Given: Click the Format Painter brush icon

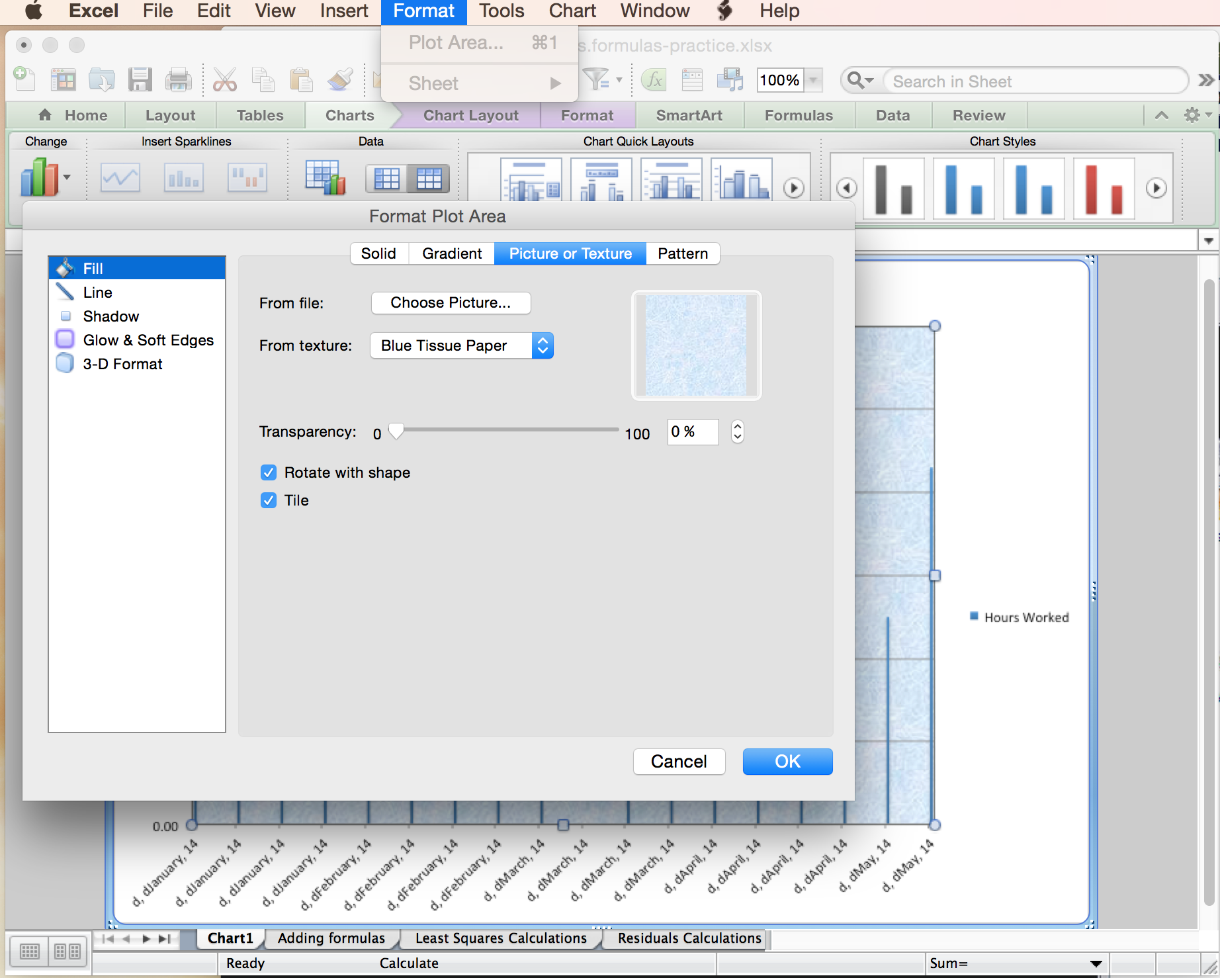Looking at the screenshot, I should 340,80.
